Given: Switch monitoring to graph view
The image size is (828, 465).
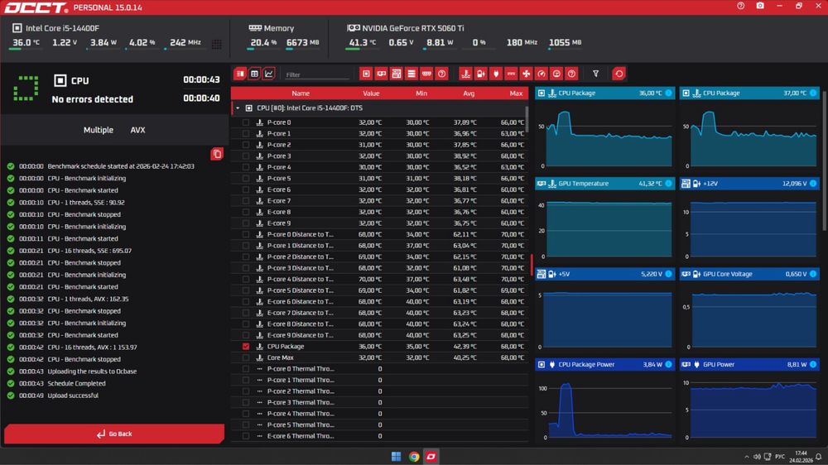Looking at the screenshot, I should (269, 74).
